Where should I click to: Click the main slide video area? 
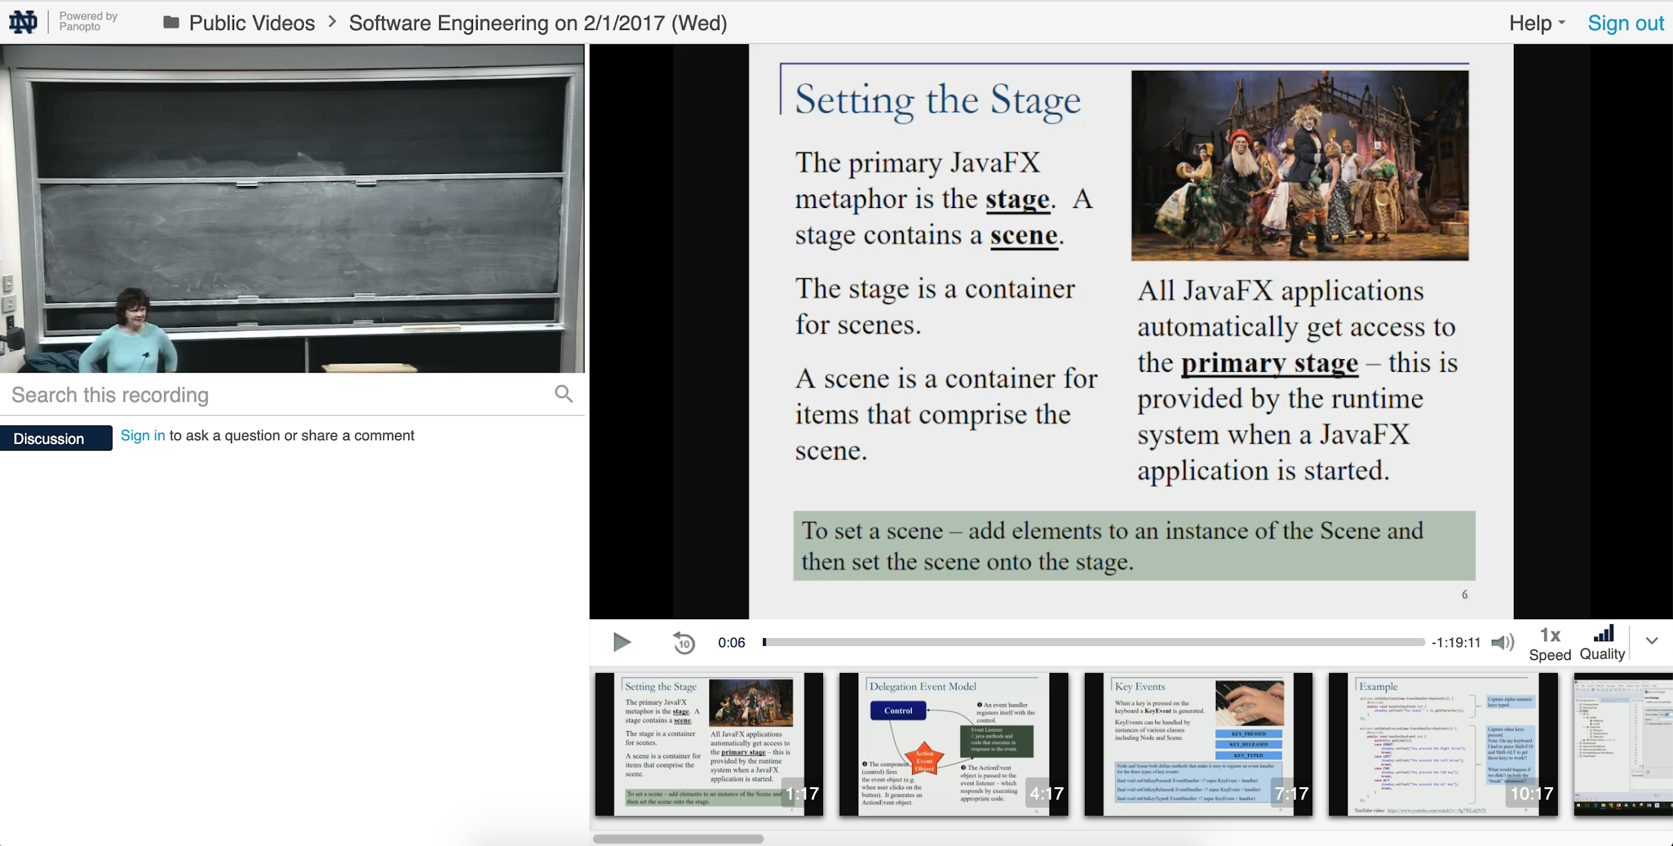(x=1131, y=332)
